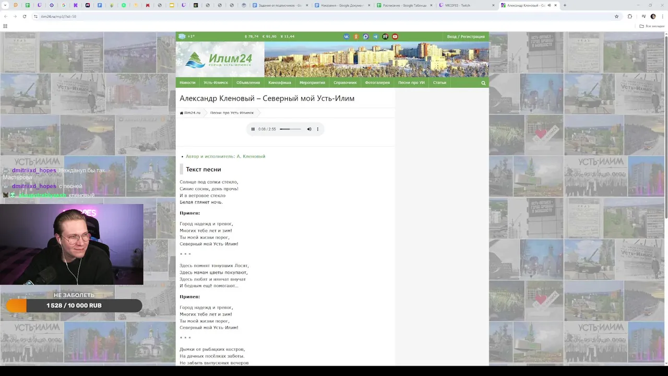Open the apps grid in bookmarks bar
The height and width of the screenshot is (376, 668).
[x=5, y=26]
